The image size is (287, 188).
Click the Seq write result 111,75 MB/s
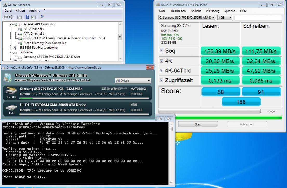click(261, 51)
